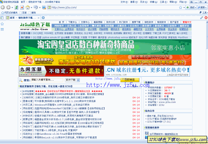Click the green Go arrow button

point(187,7)
